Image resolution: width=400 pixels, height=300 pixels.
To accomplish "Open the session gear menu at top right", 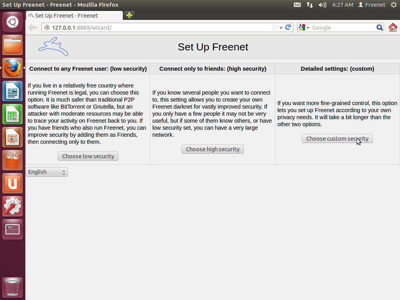I will tap(394, 5).
